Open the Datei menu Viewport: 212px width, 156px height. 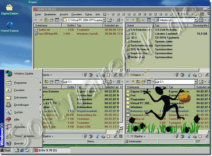38,14
